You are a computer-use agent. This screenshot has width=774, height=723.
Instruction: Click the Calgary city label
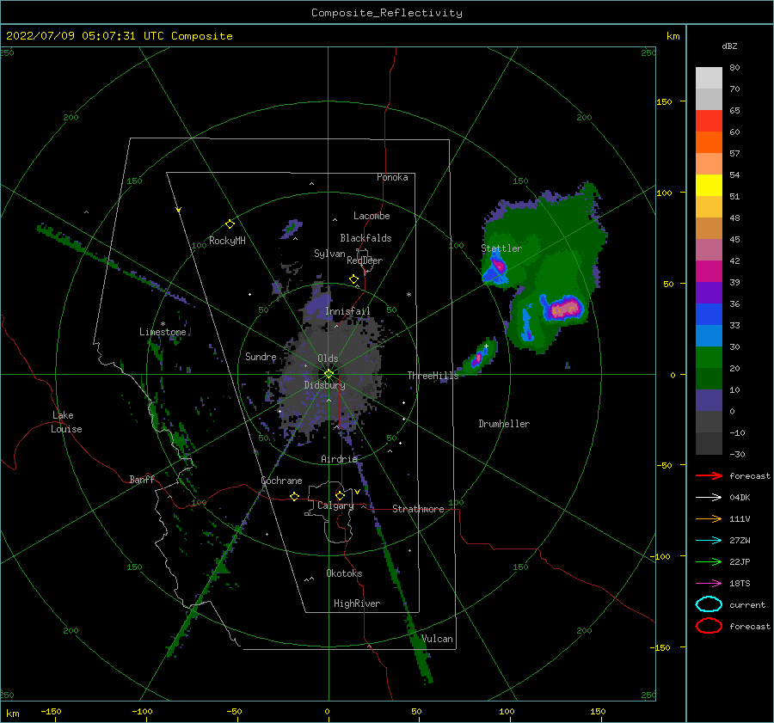pyautogui.click(x=335, y=505)
